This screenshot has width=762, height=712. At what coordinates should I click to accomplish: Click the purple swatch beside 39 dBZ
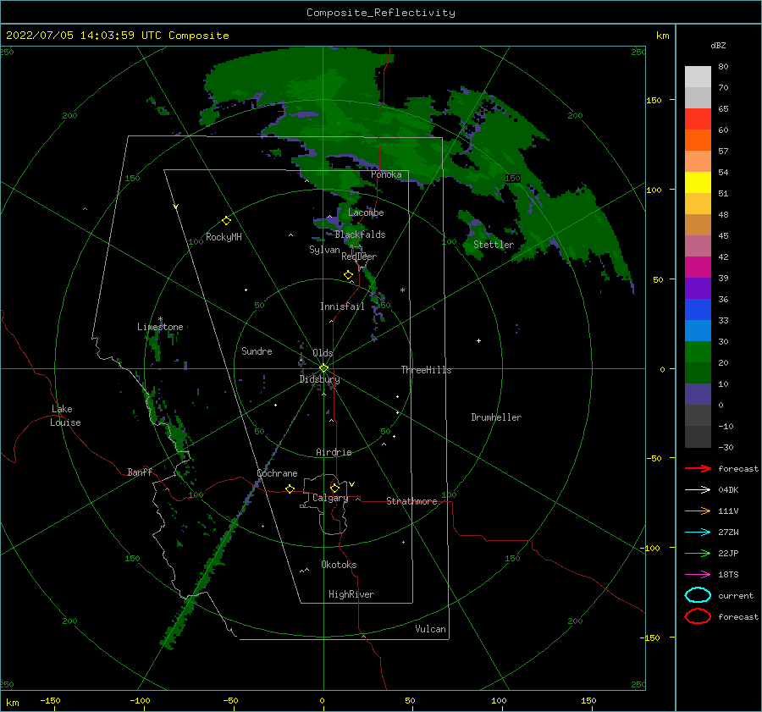(698, 289)
